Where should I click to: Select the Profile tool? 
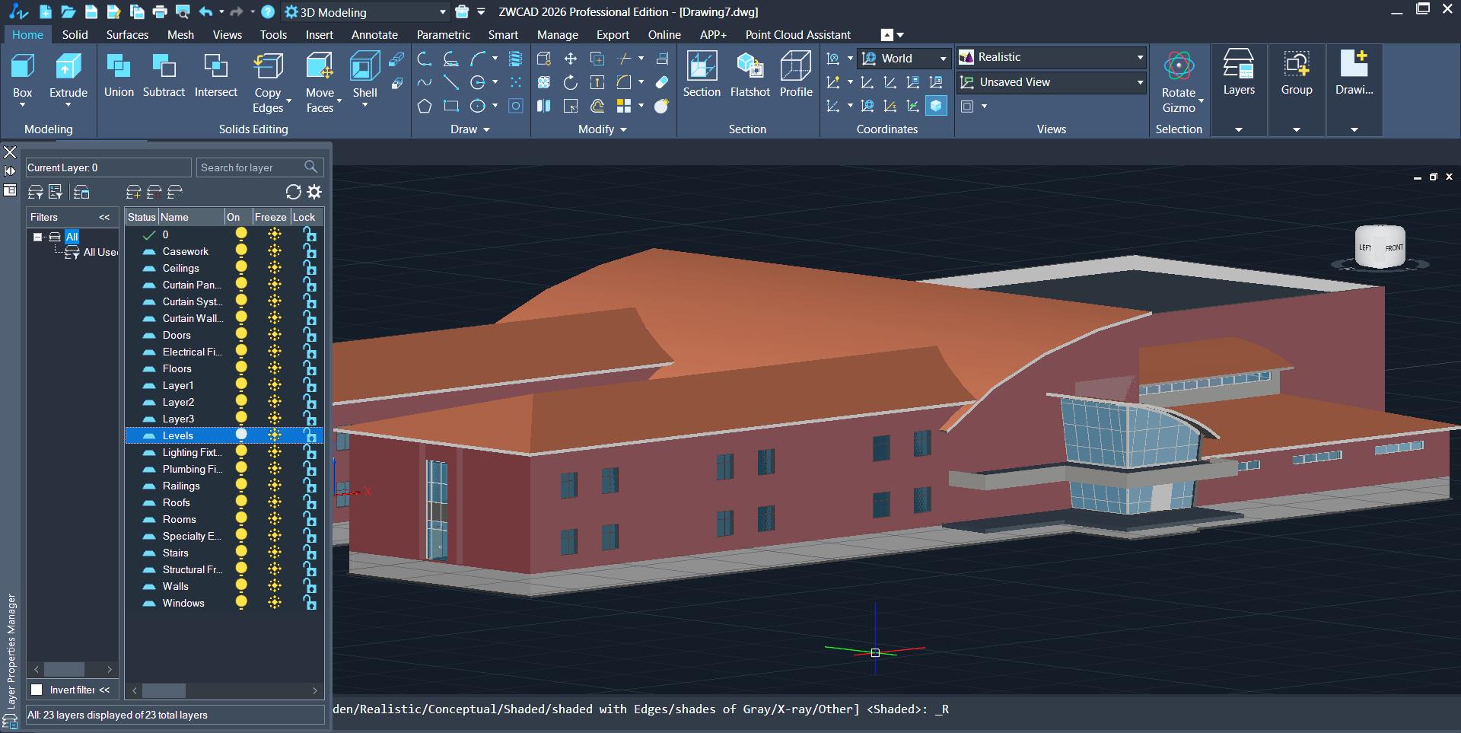coord(796,75)
